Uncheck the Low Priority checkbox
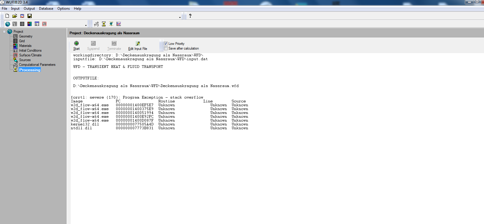 point(166,44)
